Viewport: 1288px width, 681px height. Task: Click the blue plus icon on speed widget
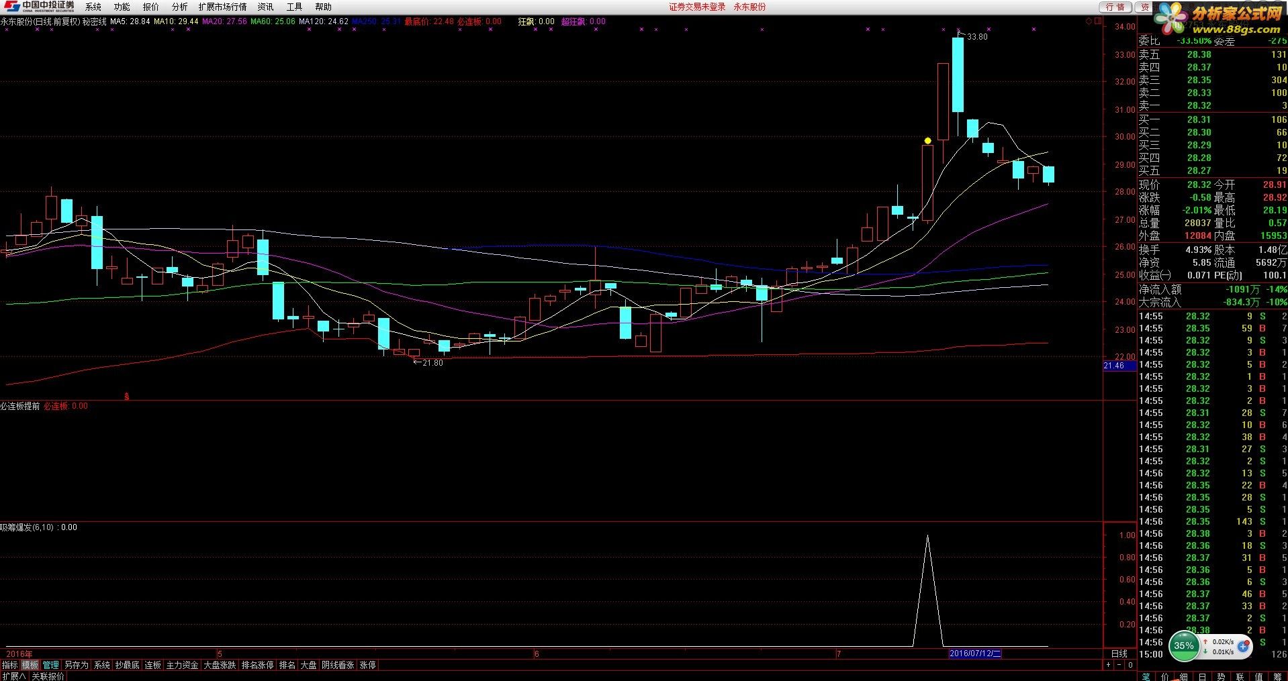click(1244, 647)
